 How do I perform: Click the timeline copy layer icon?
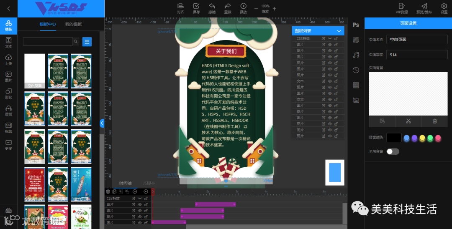point(114,191)
